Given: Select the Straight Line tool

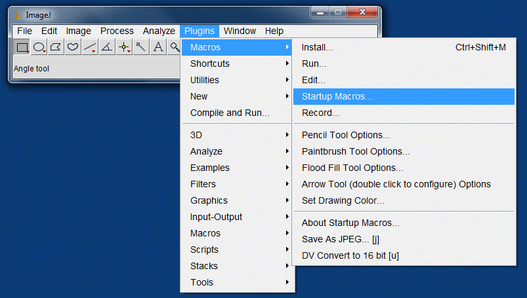Looking at the screenshot, I should 90,47.
